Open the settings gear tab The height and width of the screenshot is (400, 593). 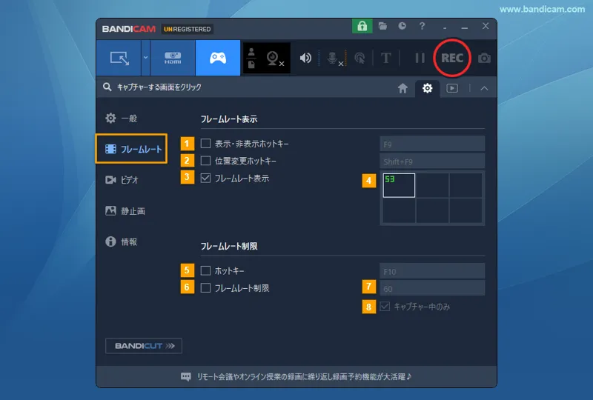point(428,88)
